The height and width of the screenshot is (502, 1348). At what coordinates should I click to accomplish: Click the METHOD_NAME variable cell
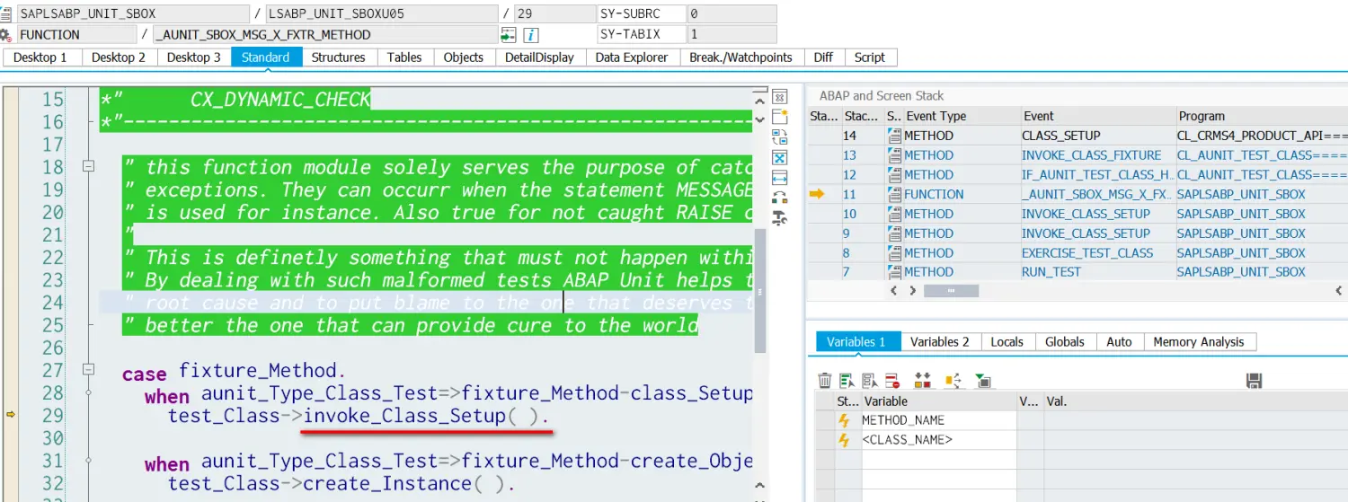pos(937,420)
